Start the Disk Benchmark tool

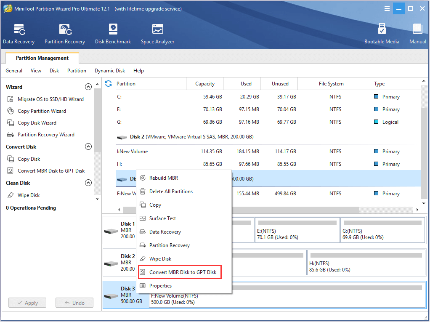(x=113, y=33)
